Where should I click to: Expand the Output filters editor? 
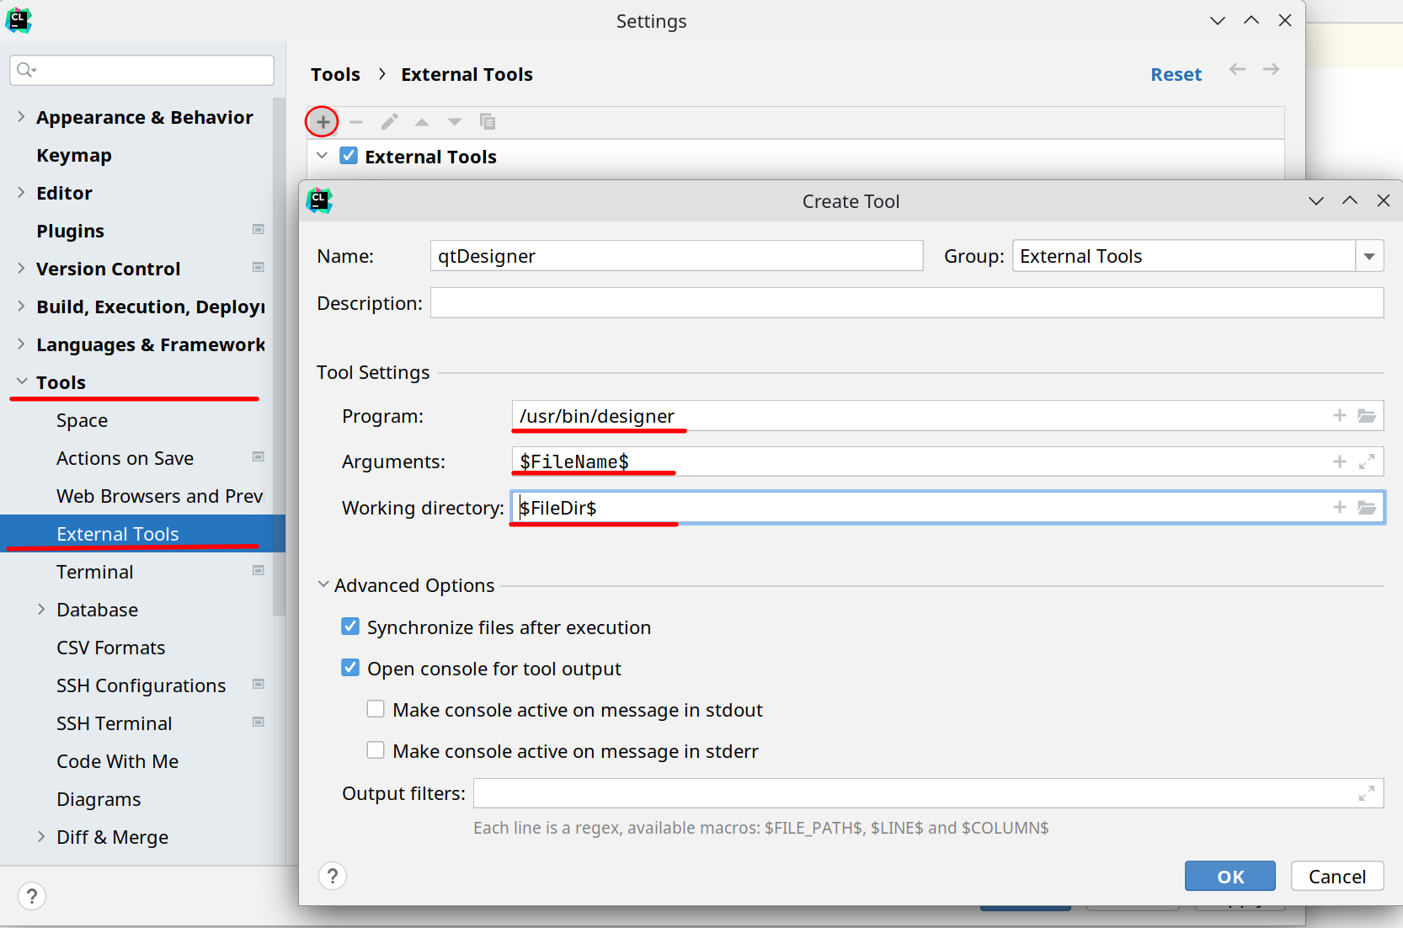pos(1367,793)
